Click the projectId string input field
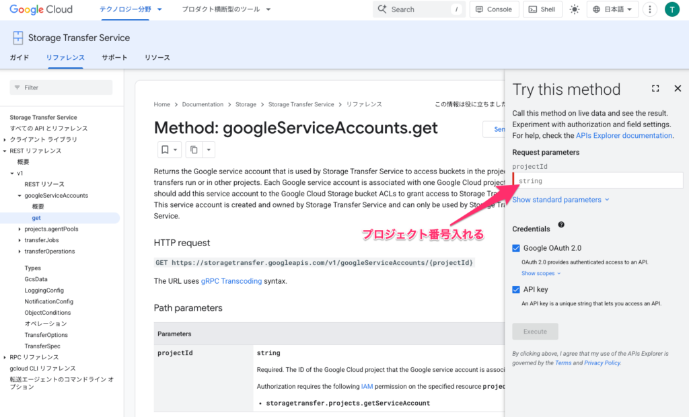689x417 pixels. tap(599, 181)
